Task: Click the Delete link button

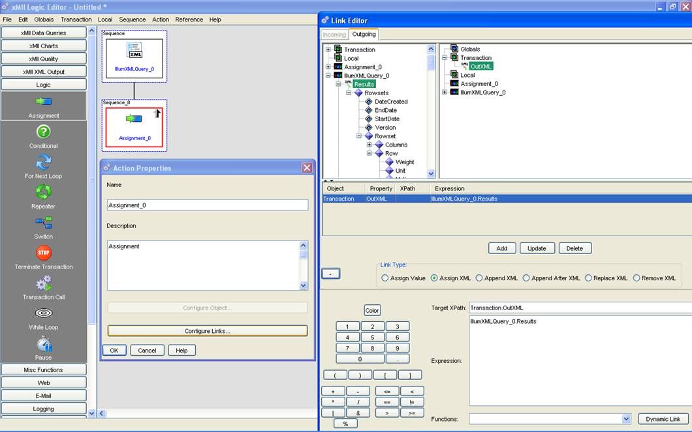Action: (574, 248)
